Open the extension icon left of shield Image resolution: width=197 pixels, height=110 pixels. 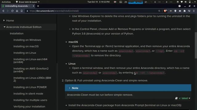click(171, 11)
